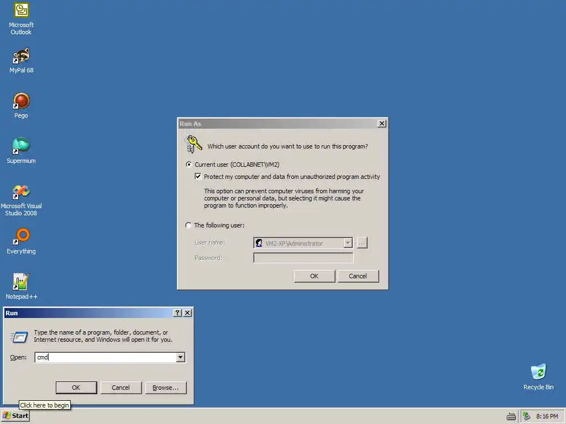The width and height of the screenshot is (566, 424).
Task: Select the Recycle Bin icon
Action: pos(538,377)
